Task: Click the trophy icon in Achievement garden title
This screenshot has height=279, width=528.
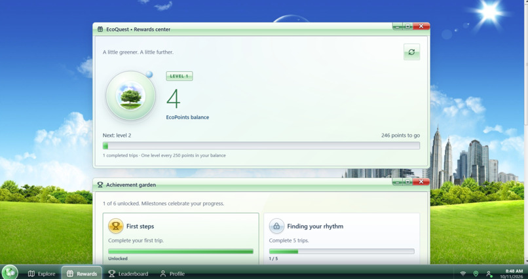Action: coord(100,185)
